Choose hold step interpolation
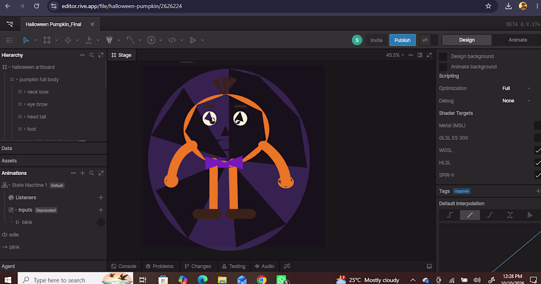The image size is (541, 284). pos(450,215)
